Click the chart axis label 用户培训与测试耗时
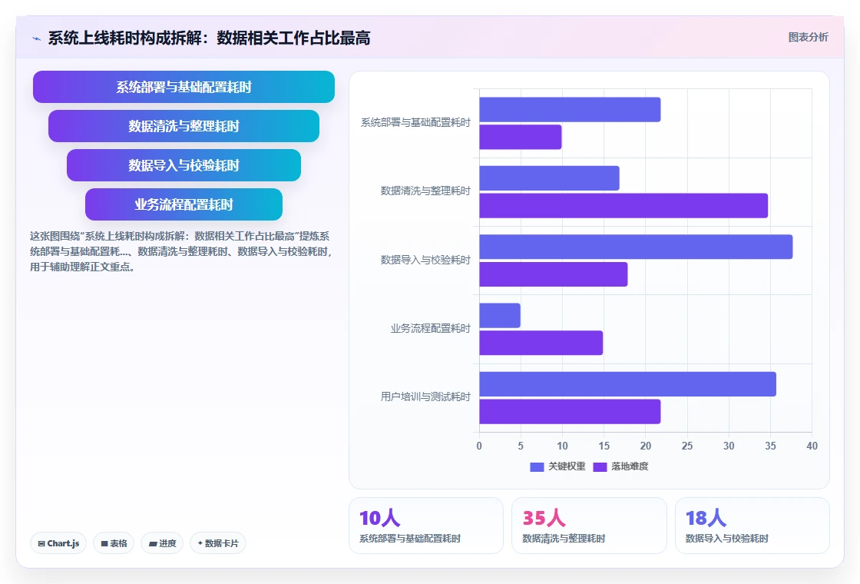860x584 pixels. [425, 397]
